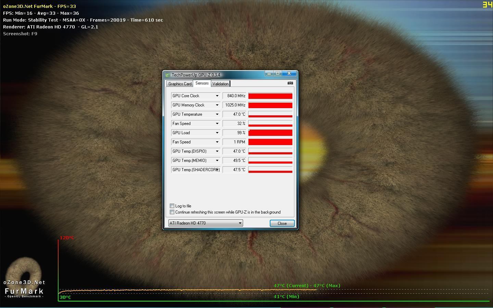Viewport: 493px width, 308px height.
Task: Click the GPU Temperature graph bar
Action: [270, 114]
